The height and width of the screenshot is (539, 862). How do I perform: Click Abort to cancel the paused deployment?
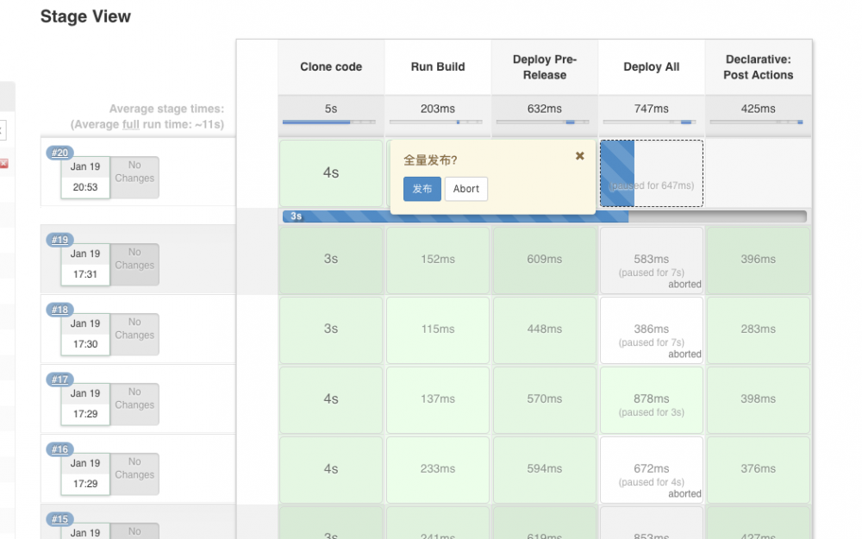click(465, 188)
